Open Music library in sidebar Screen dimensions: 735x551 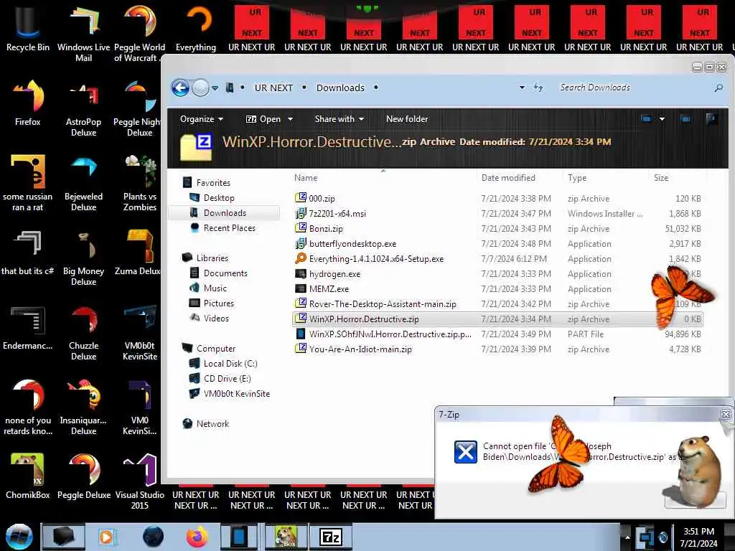pyautogui.click(x=215, y=288)
